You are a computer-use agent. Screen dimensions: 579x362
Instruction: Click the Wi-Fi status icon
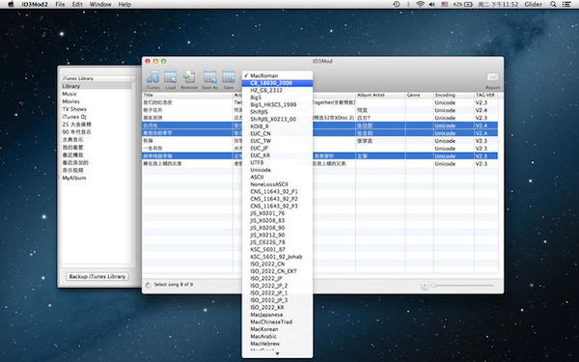coord(420,5)
